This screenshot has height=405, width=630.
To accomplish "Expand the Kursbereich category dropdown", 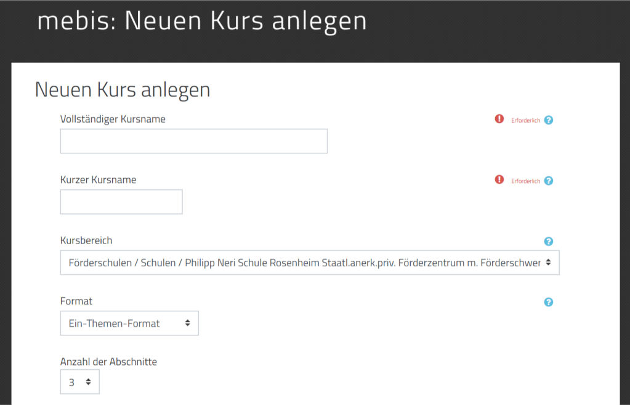I will tap(309, 263).
